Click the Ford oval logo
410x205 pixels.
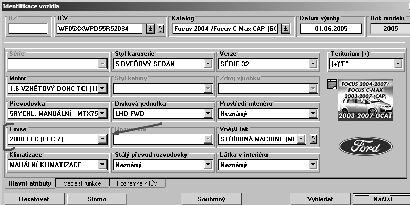pyautogui.click(x=365, y=147)
